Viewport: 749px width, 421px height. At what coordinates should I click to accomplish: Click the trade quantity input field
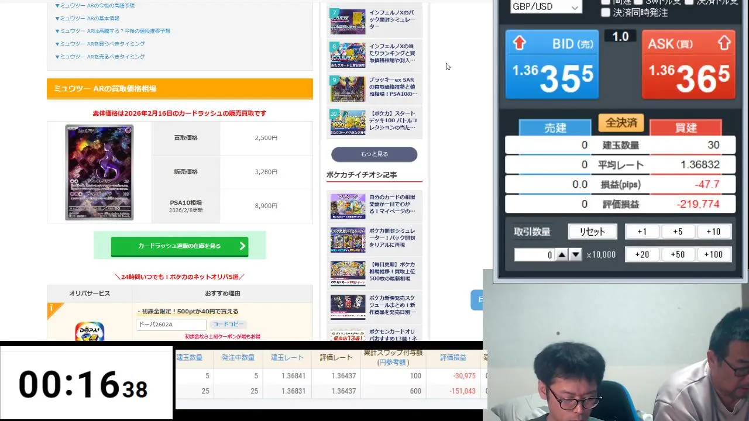point(534,254)
